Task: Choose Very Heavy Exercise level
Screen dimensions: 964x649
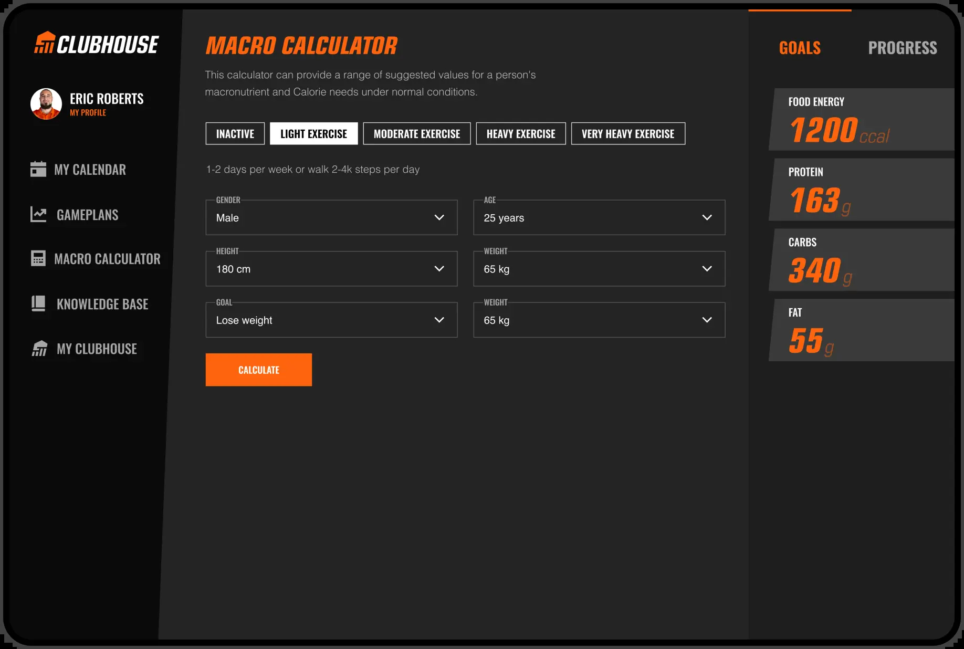Action: 628,133
